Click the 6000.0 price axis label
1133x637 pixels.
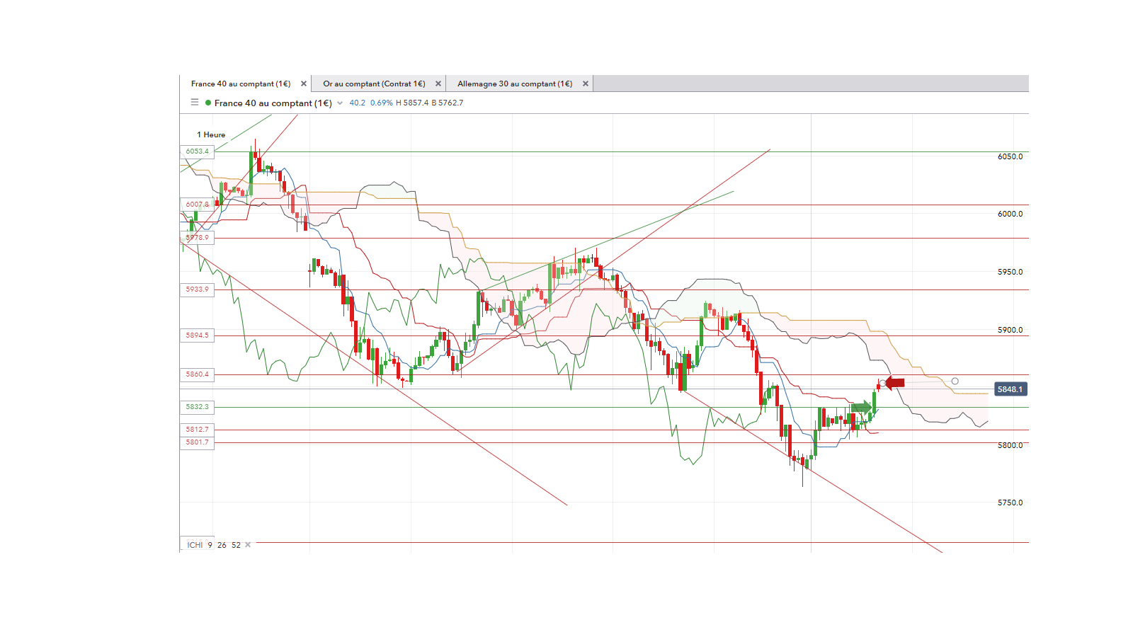pos(1010,214)
